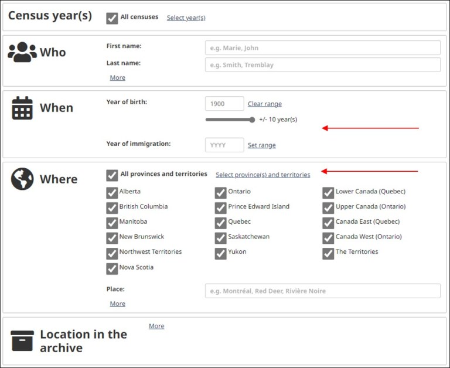Toggle Upper Canada (Ontario) checkbox
Screen dimensions: 450x368
click(x=328, y=208)
